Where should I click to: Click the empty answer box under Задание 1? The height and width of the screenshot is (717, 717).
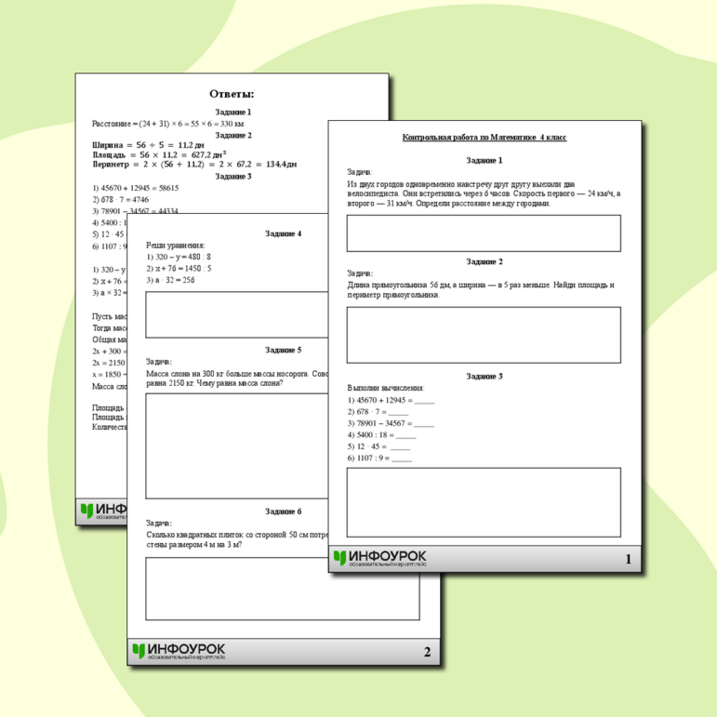(484, 233)
